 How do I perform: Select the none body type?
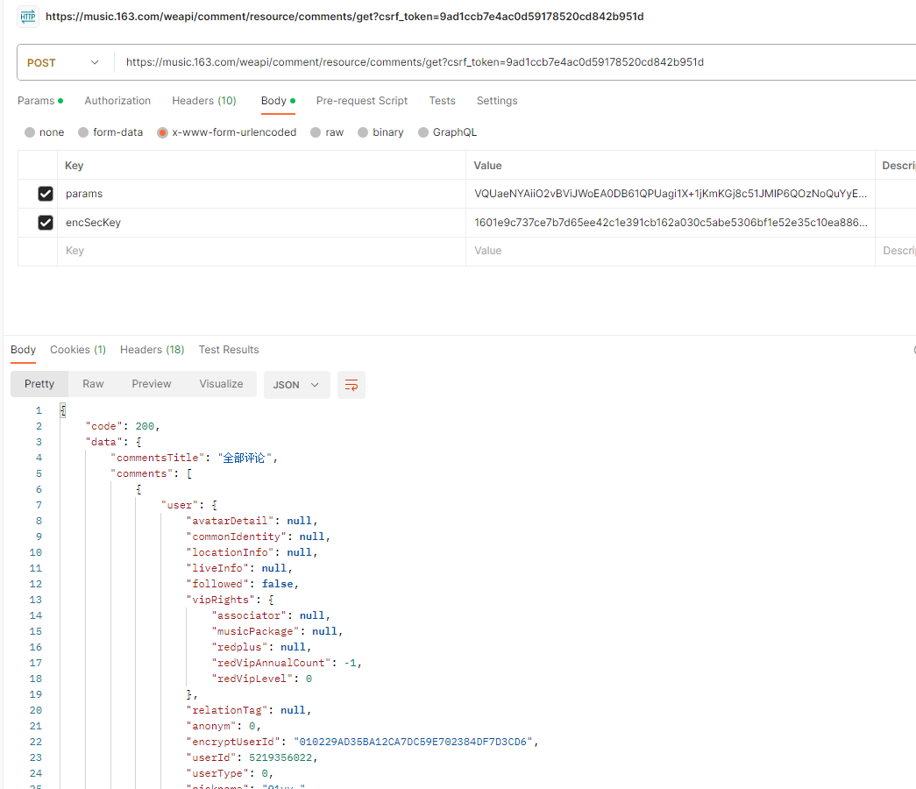[45, 132]
